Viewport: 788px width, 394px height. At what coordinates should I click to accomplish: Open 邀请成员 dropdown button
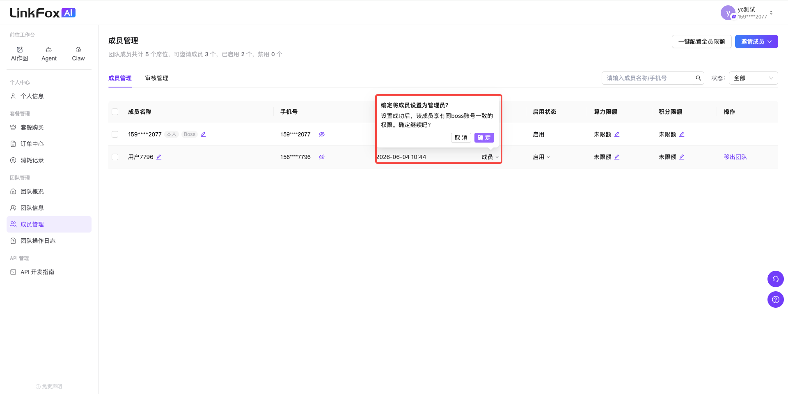click(756, 41)
